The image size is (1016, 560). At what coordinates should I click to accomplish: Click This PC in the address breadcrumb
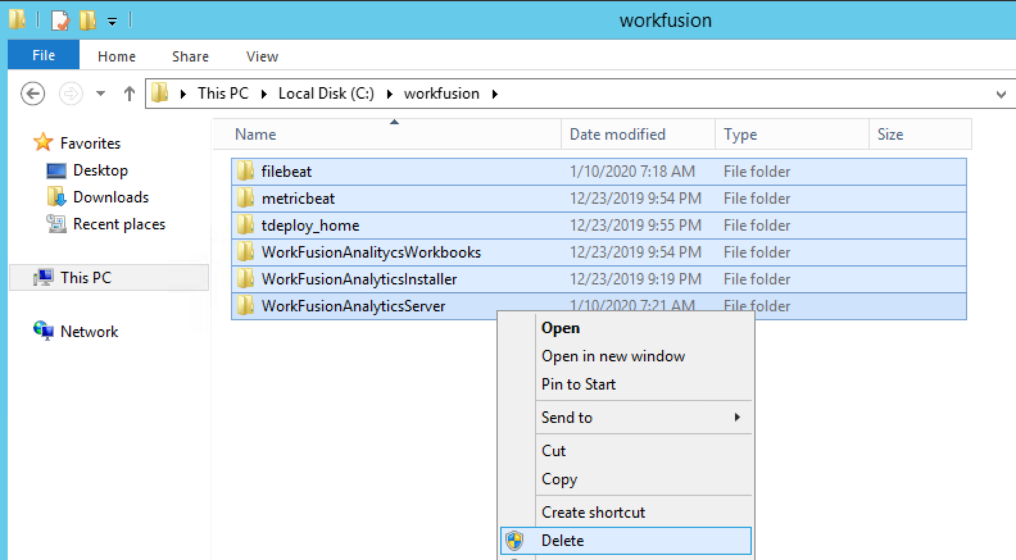pyautogui.click(x=223, y=94)
